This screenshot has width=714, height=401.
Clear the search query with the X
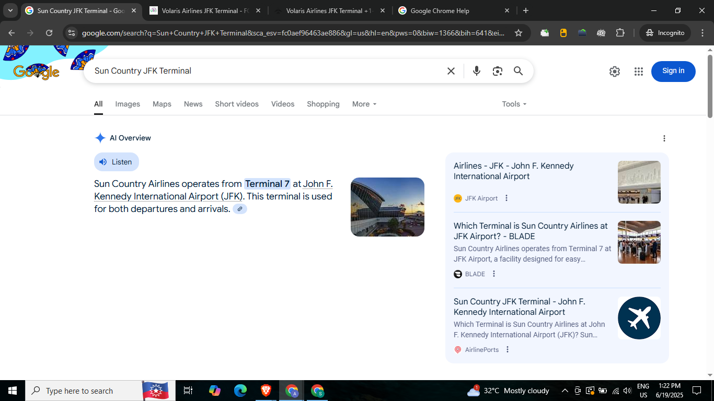[451, 71]
